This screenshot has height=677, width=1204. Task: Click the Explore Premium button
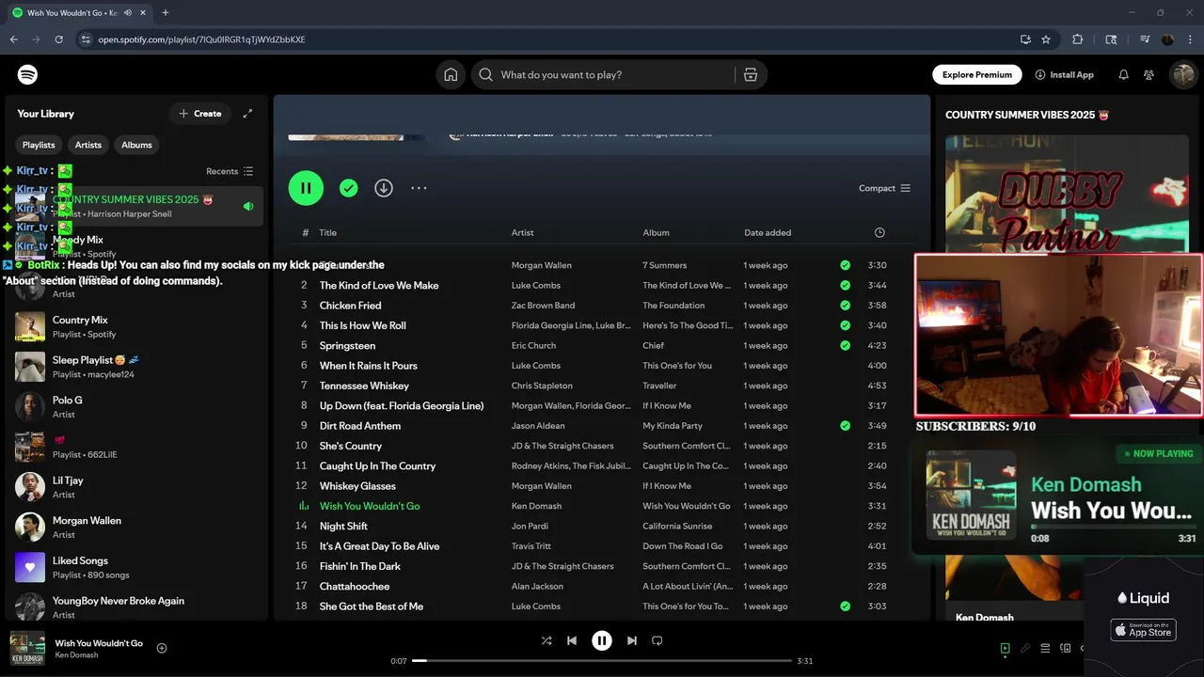click(977, 75)
